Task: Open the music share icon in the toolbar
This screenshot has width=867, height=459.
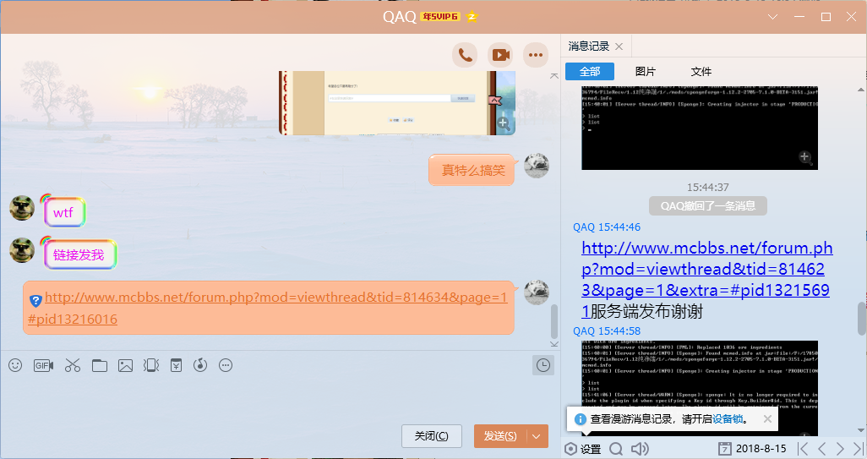Action: click(x=200, y=365)
